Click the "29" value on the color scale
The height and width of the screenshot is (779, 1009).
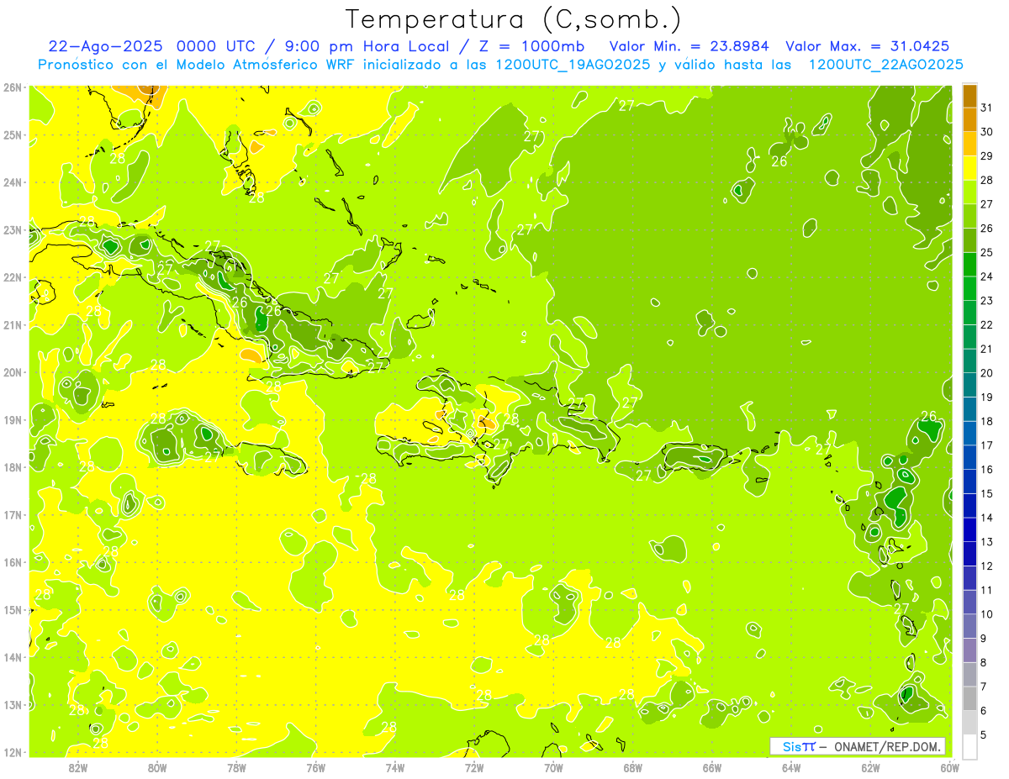pos(986,156)
